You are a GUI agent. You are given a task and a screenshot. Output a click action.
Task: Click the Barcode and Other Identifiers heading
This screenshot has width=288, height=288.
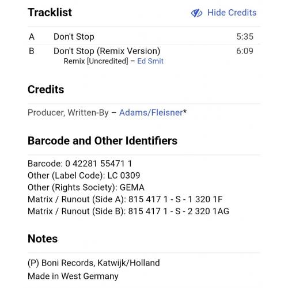[103, 141]
